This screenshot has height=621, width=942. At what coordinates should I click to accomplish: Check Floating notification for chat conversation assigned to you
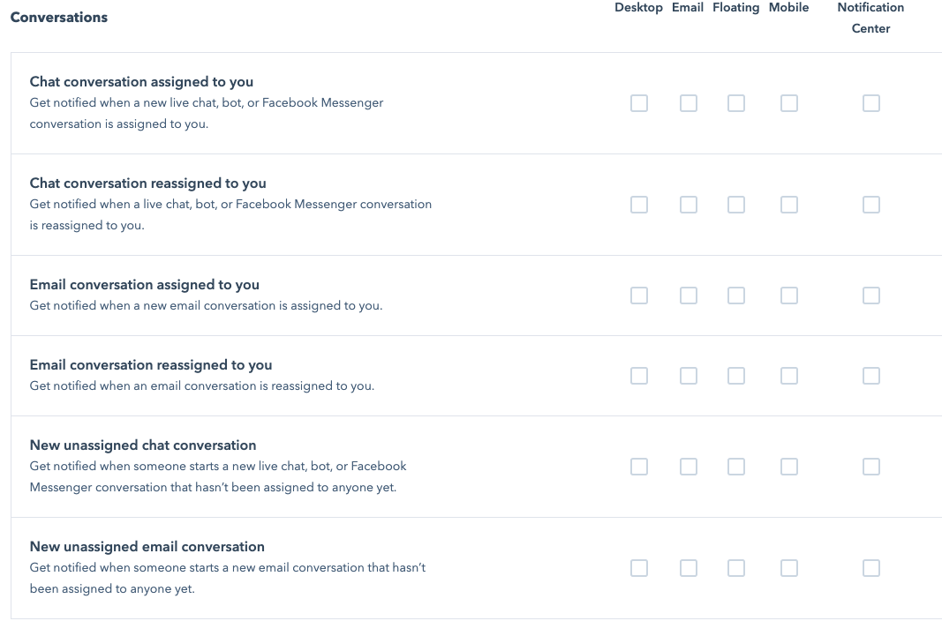click(x=736, y=103)
